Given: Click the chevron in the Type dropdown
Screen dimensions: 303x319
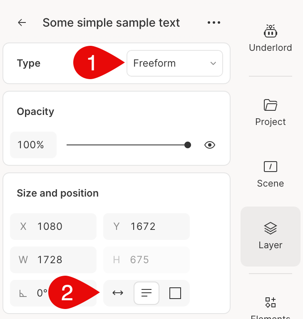Looking at the screenshot, I should point(213,63).
